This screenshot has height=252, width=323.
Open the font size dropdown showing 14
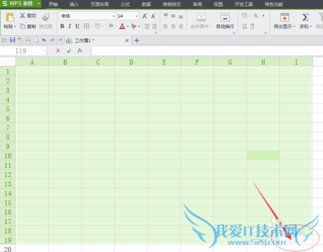[136, 16]
